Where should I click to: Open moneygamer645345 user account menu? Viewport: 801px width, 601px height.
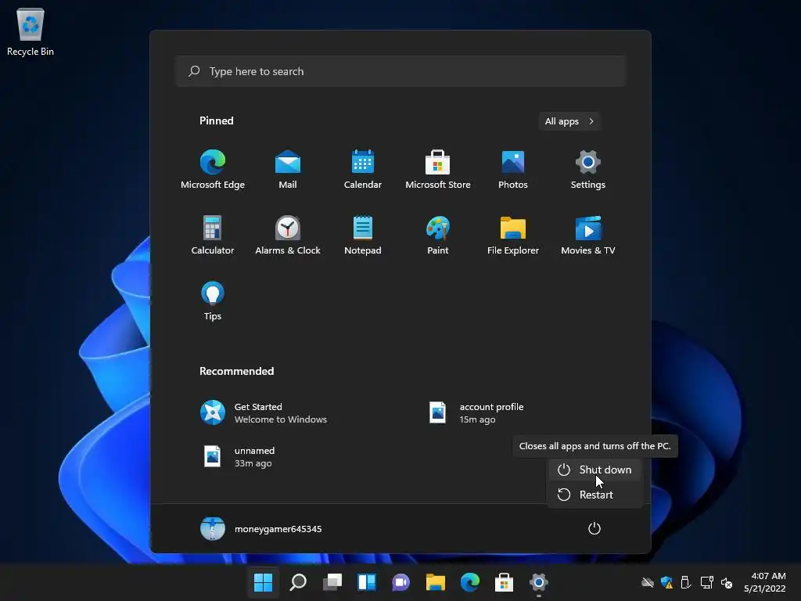[x=261, y=528]
